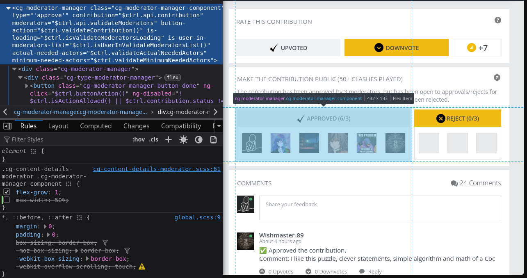Expand the button cg-moderator-manager-button node
527x278 pixels.
coord(27,86)
